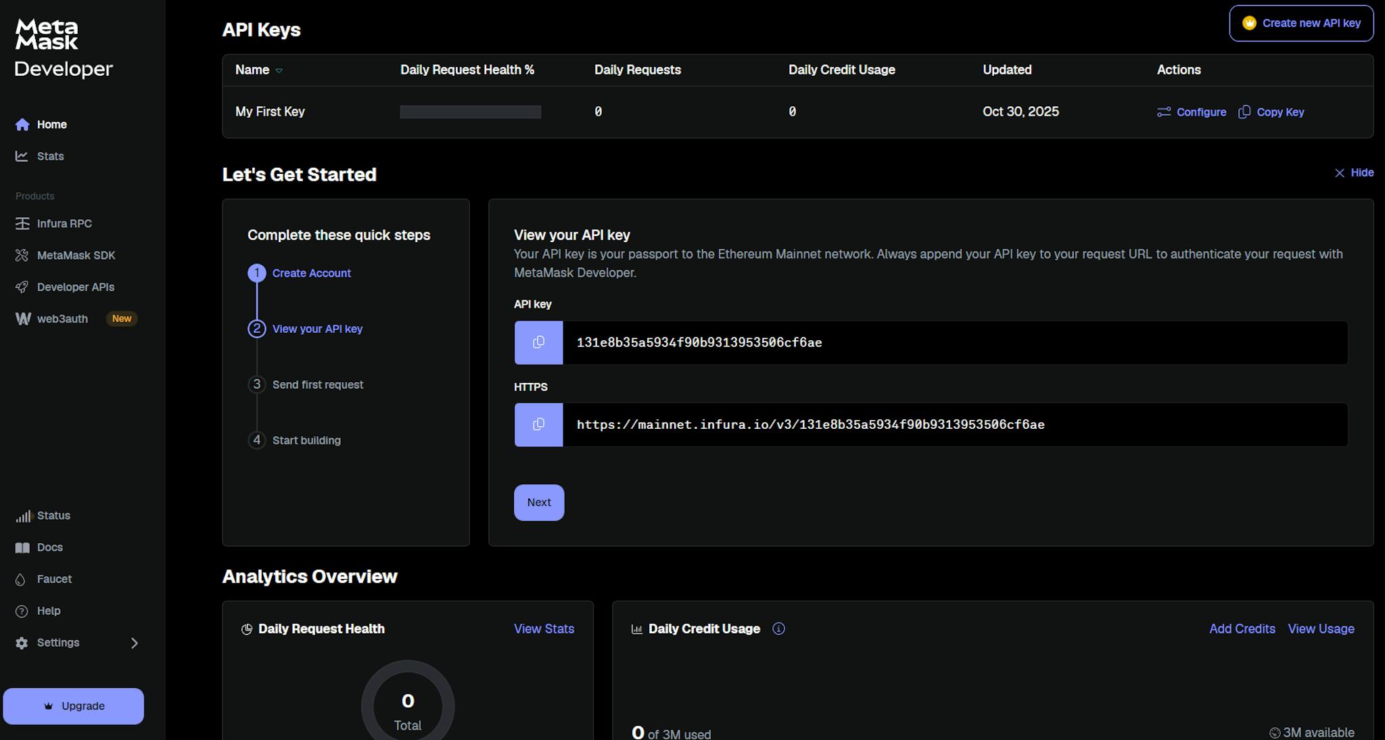Copy the API key using its copy icon

pos(538,342)
